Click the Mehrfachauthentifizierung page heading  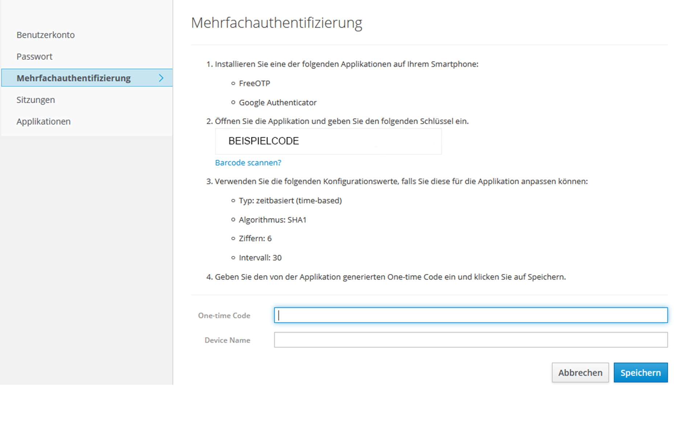click(x=277, y=23)
